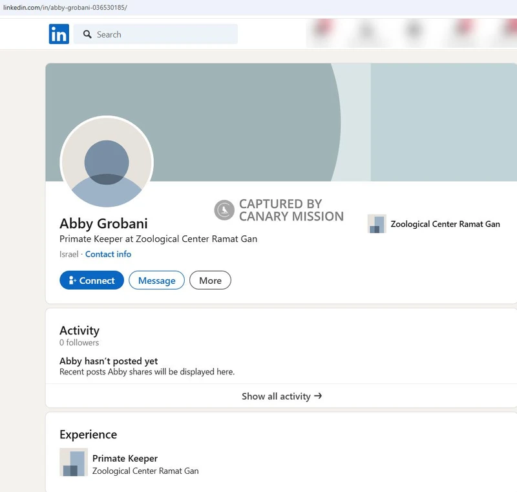Open Contact info details
This screenshot has width=517, height=492.
coord(108,254)
